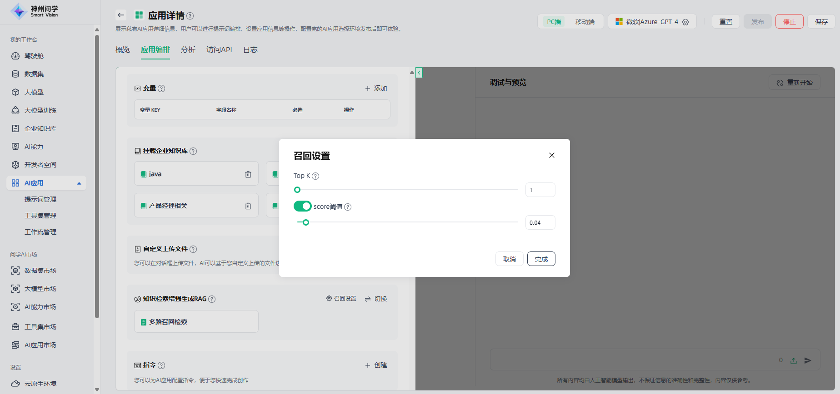Click the Top K slider handle
This screenshot has width=840, height=394.
pyautogui.click(x=297, y=190)
